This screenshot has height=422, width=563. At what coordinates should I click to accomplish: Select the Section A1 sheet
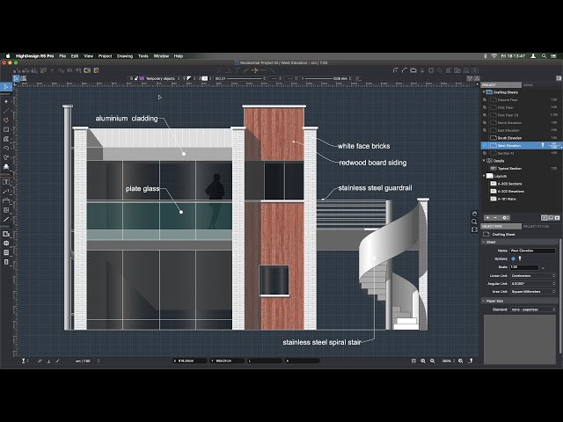tap(506, 153)
